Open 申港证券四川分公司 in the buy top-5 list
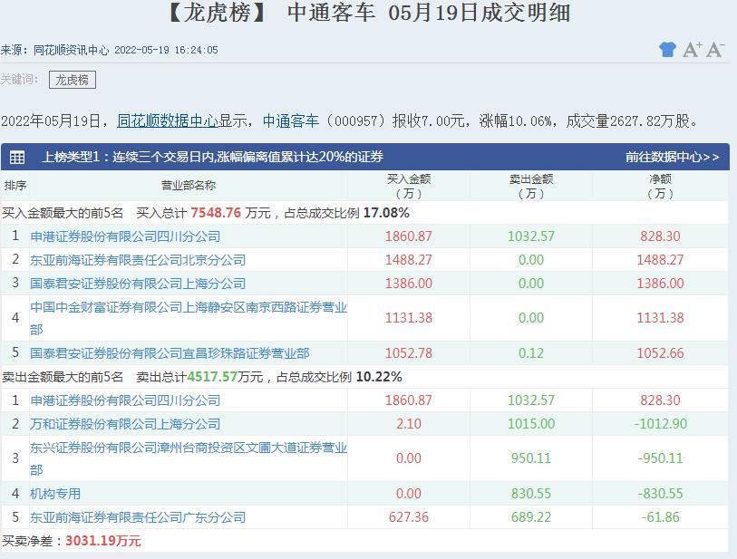Viewport: 737px width, 559px height. tap(125, 236)
